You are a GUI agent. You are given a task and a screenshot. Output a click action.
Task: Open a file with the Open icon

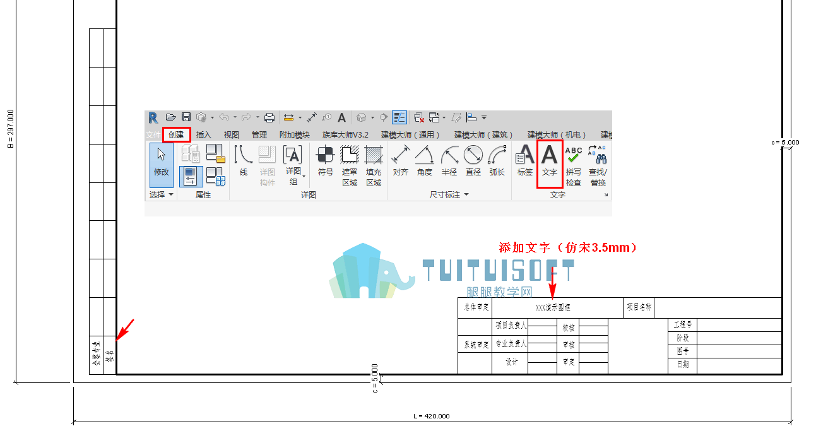click(x=171, y=117)
